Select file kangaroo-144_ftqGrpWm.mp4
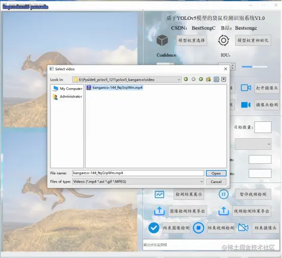This screenshot has width=282, height=258. pyautogui.click(x=115, y=88)
